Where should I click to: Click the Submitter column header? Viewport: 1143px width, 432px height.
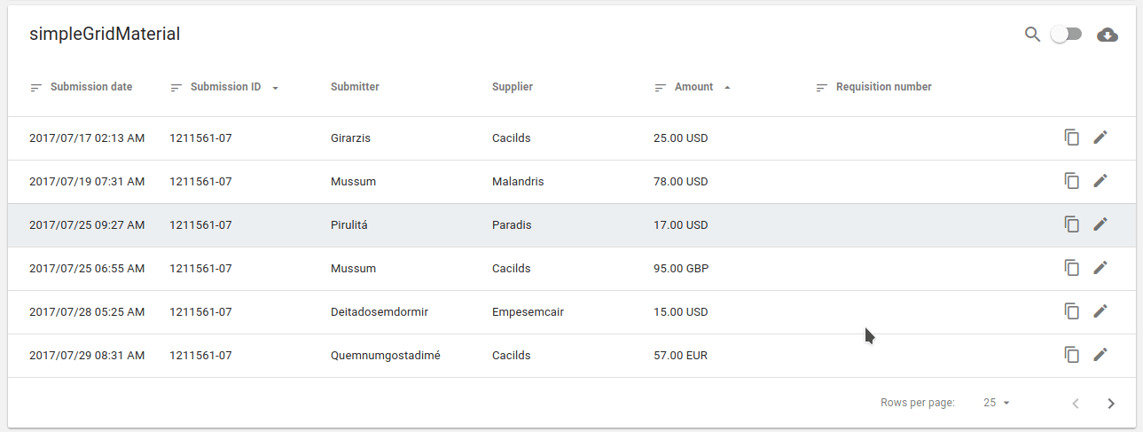click(x=355, y=87)
